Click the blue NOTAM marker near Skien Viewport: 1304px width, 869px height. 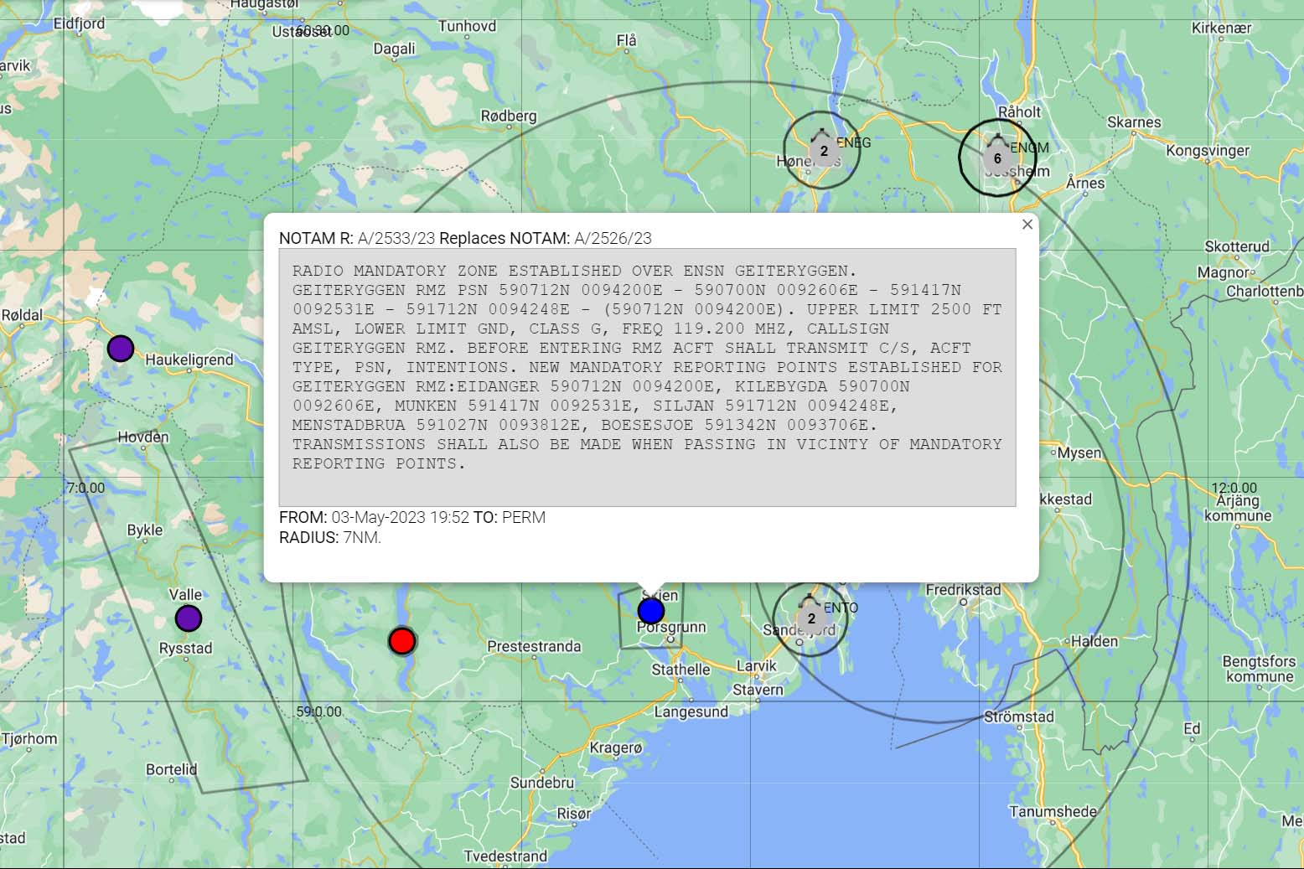651,611
